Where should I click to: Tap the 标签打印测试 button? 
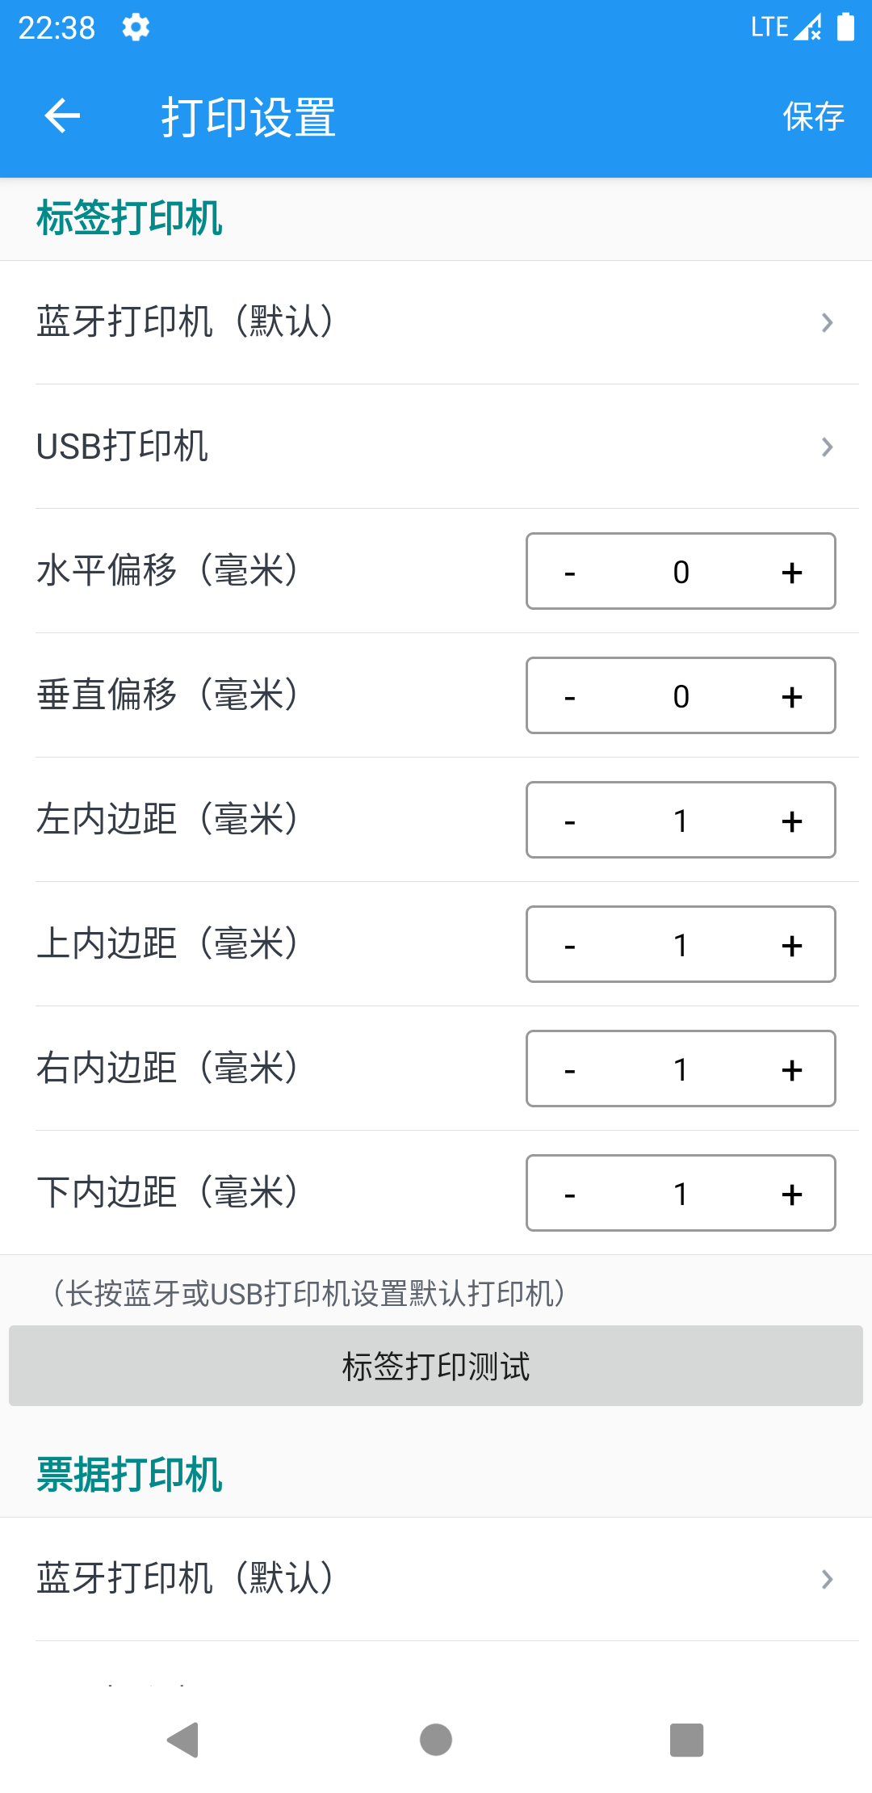coord(436,1366)
